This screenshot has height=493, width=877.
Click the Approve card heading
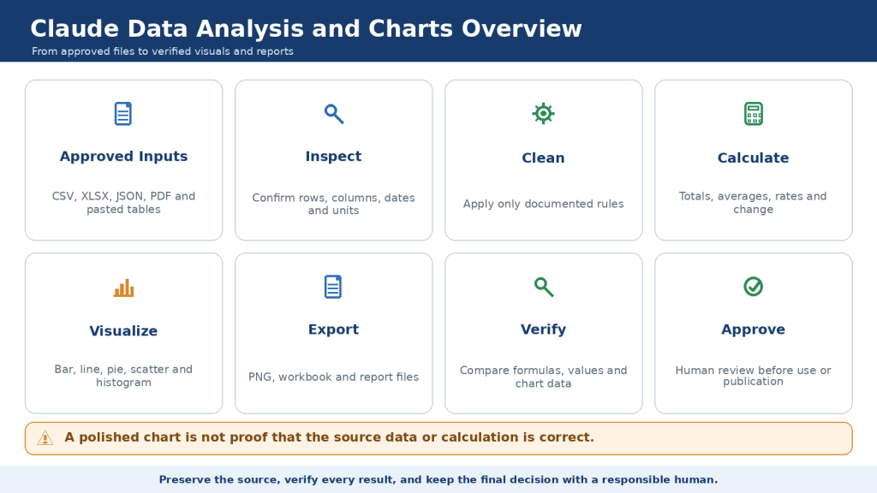click(x=754, y=330)
